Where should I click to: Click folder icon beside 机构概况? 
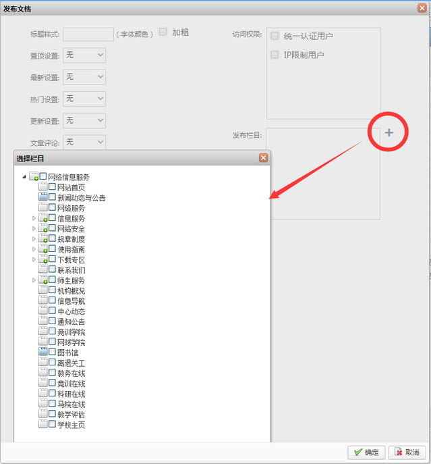click(x=43, y=290)
